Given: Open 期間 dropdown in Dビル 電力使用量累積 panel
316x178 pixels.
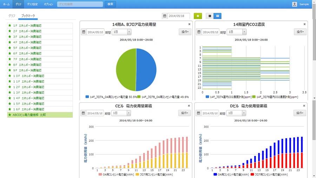Looking at the screenshot, I should (x=236, y=113).
